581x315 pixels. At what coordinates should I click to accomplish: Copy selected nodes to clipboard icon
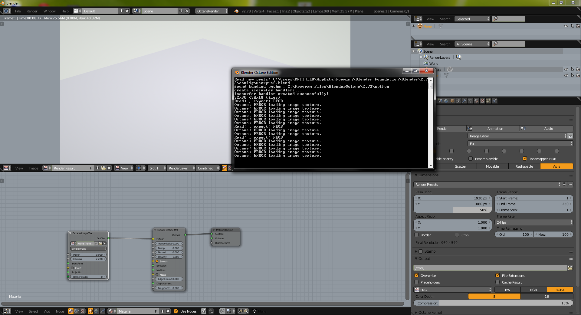240,311
